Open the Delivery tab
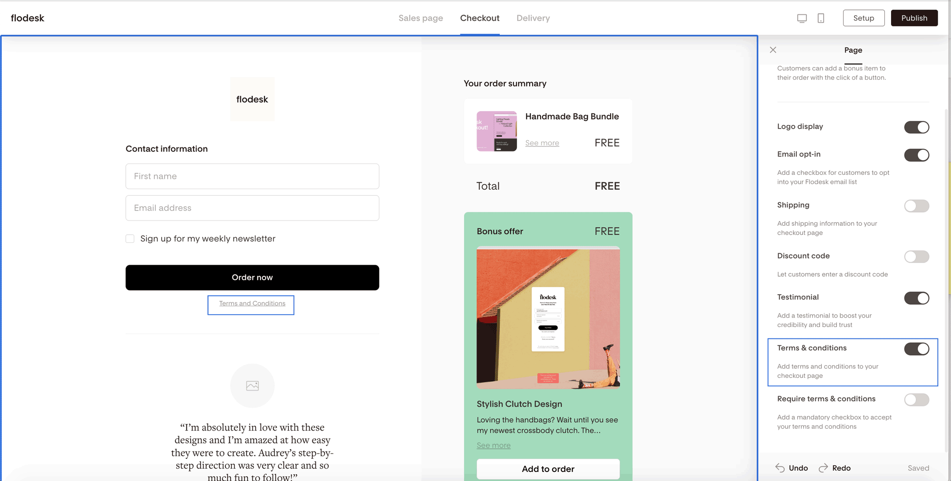Image resolution: width=951 pixels, height=481 pixels. (x=533, y=18)
